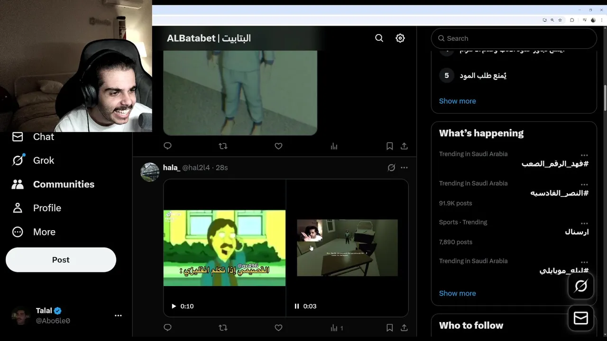Open Talal account switcher menu
This screenshot has width=607, height=341.
118,315
